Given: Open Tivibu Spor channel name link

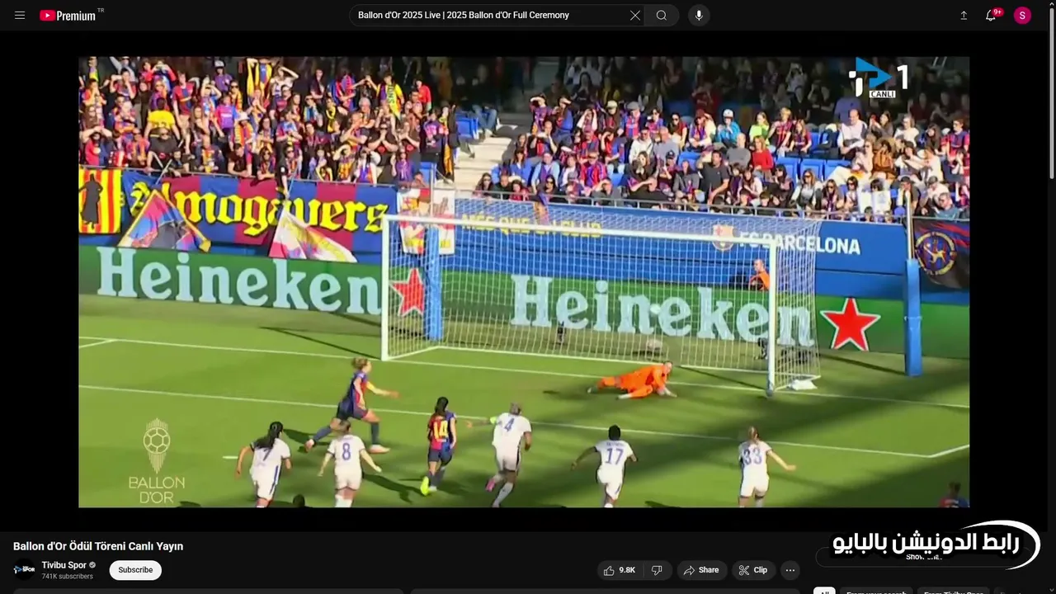Looking at the screenshot, I should (64, 565).
